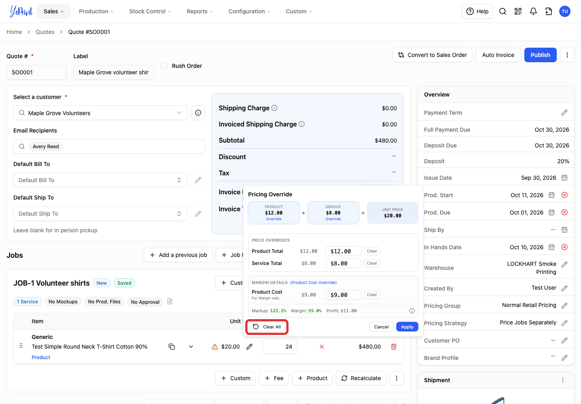
Task: Edit the Pricing Strategy pencil icon
Action: (x=564, y=323)
